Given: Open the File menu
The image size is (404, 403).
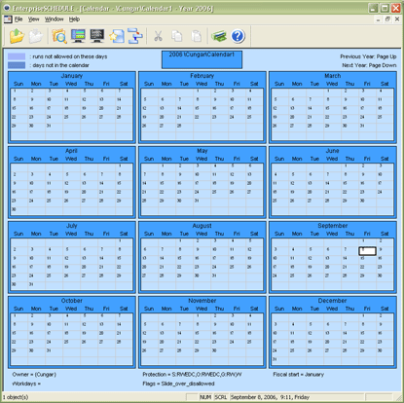Looking at the screenshot, I should pyautogui.click(x=18, y=19).
